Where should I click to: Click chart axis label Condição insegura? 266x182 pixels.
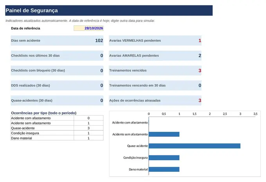pos(136,158)
